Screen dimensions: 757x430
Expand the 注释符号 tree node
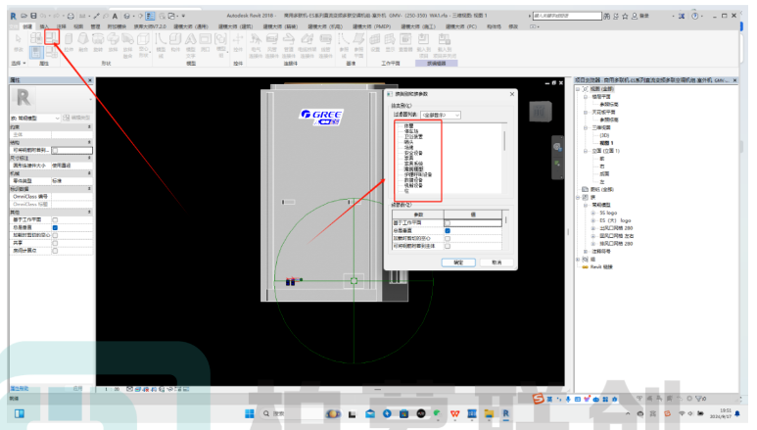click(x=586, y=251)
